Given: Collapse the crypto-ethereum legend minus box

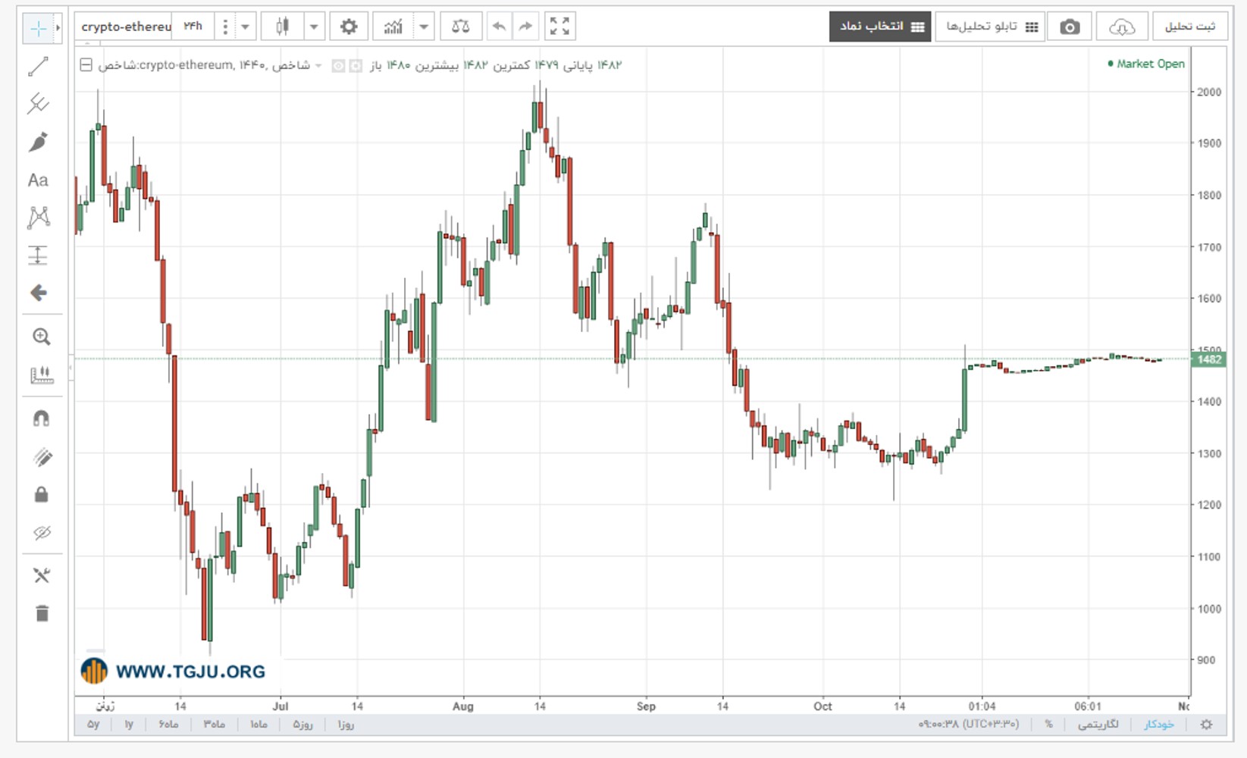Looking at the screenshot, I should pyautogui.click(x=86, y=65).
